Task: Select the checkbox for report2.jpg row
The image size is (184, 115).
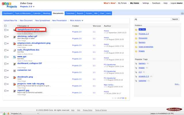Action: tap(5, 91)
